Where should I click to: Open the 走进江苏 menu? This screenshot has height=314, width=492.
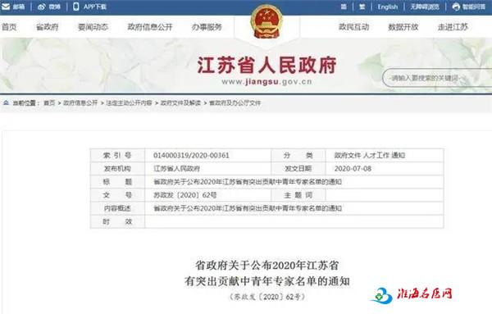tap(453, 27)
